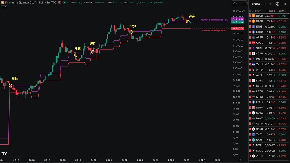Click the red 44798,84 price label
290x163 pixels.
pos(238,28)
